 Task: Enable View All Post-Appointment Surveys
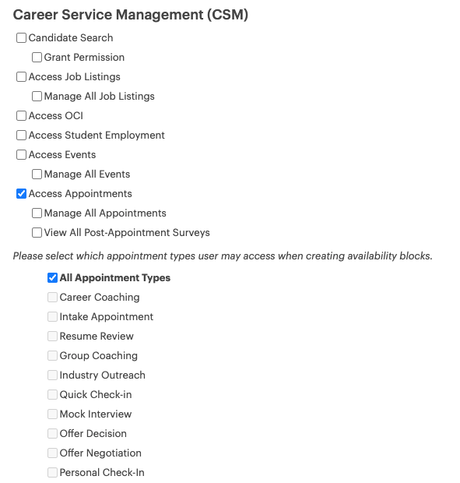click(37, 233)
